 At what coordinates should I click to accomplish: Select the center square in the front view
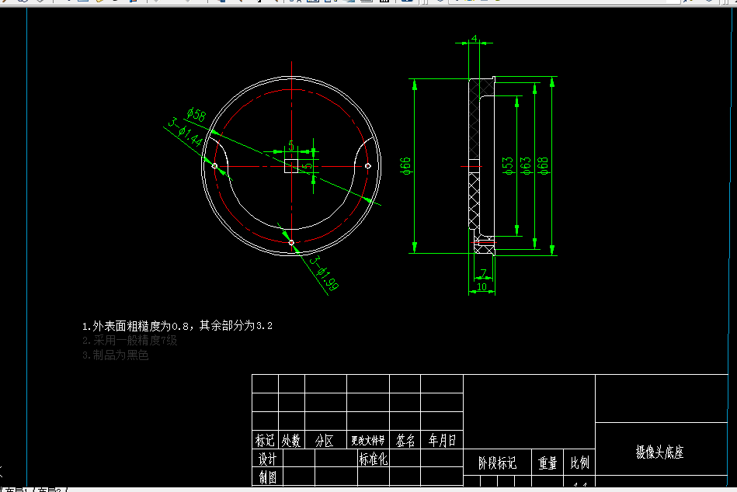pos(291,166)
